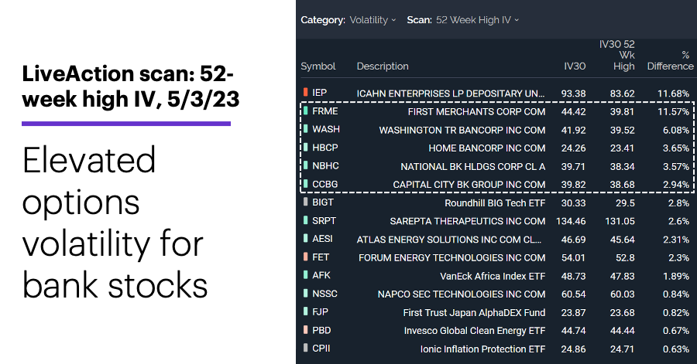The height and width of the screenshot is (364, 697).
Task: Click the gray indicator beside CPII
Action: click(x=305, y=348)
